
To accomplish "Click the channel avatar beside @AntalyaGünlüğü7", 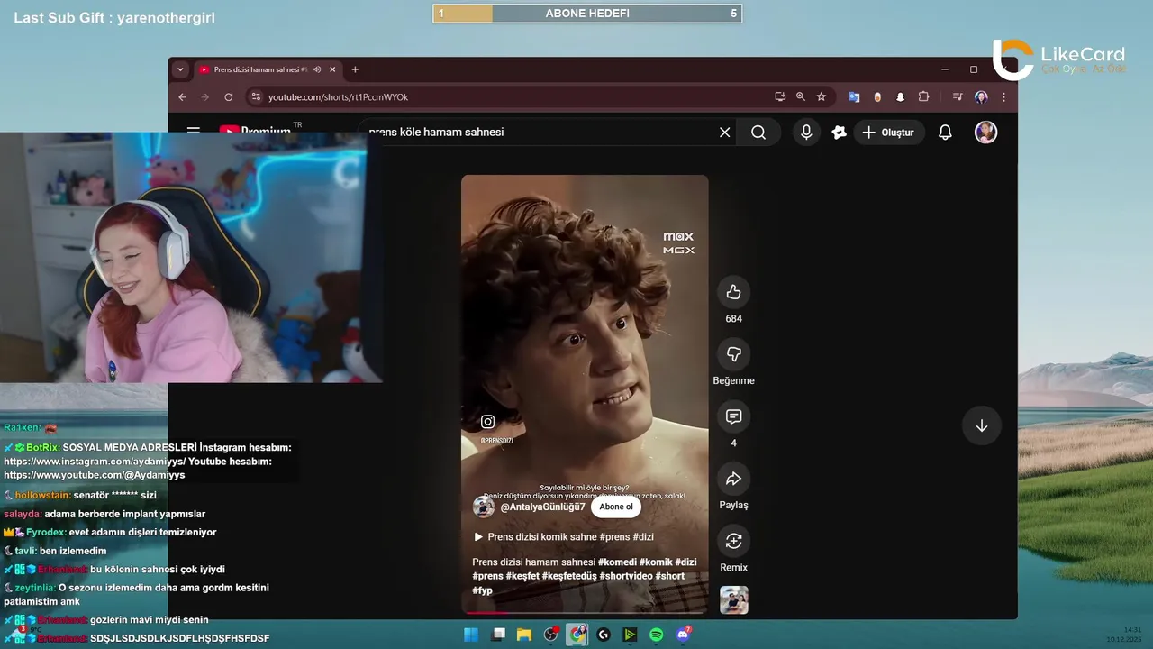I will (x=484, y=507).
